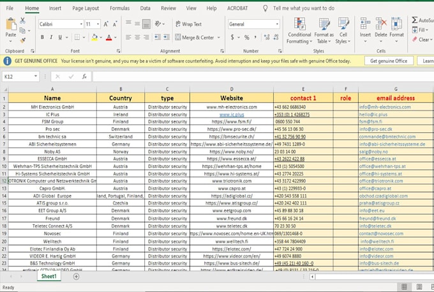Click Tell me what you want to do
Image resolution: width=434 pixels, height=292 pixels.
[304, 8]
